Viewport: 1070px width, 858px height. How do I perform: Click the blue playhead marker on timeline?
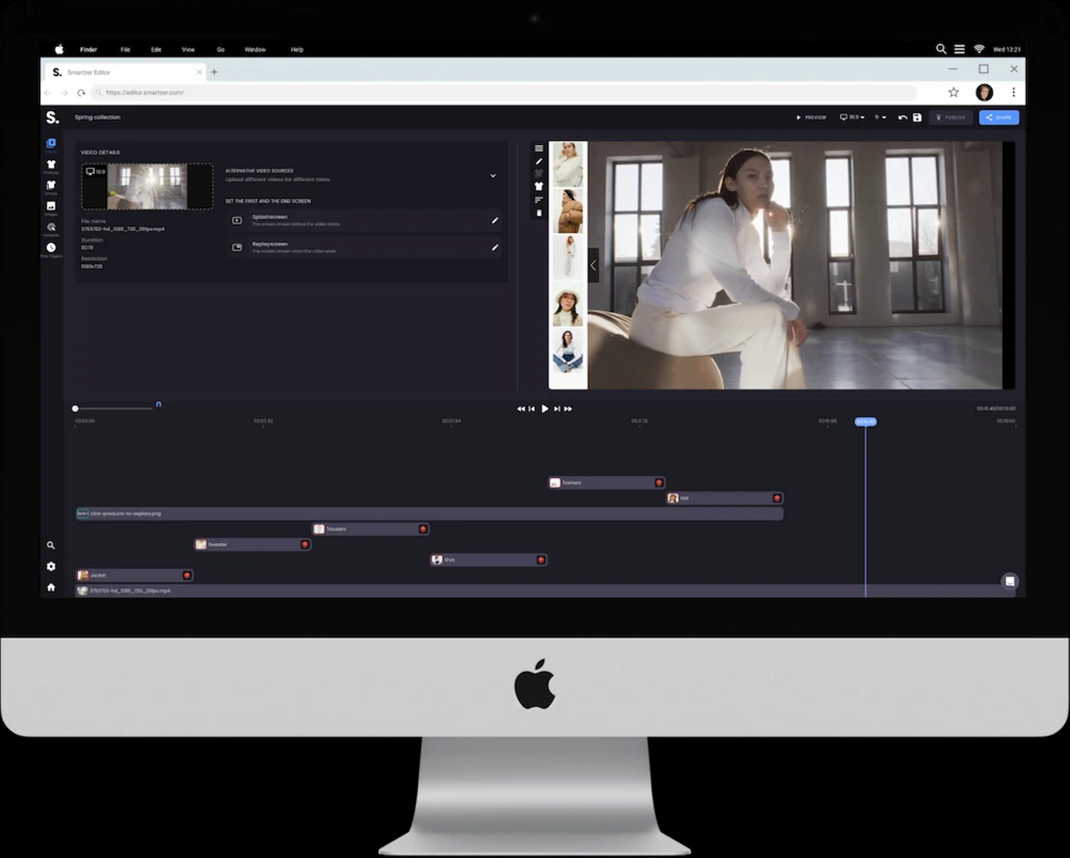tap(865, 422)
